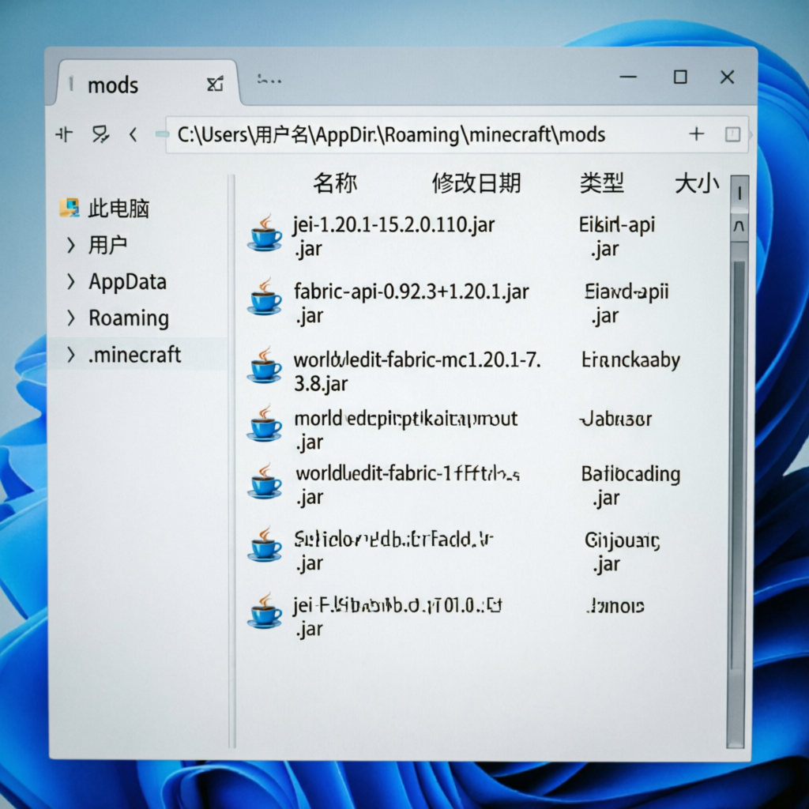Click the small drive icon at the address bar start
Image resolution: width=809 pixels, height=809 pixels.
[x=161, y=134]
